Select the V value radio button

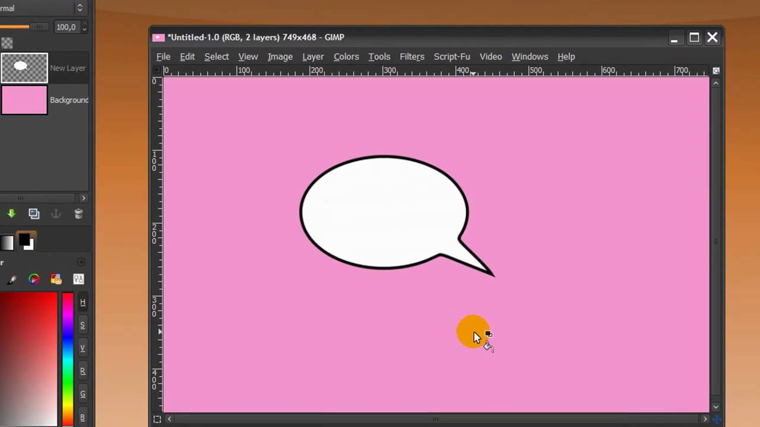pos(83,348)
